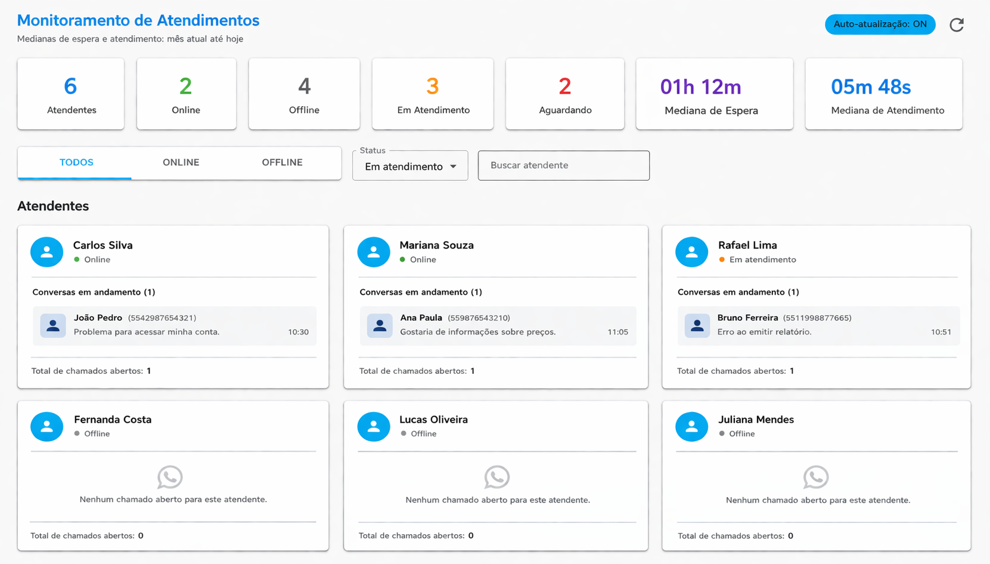Screen dimensions: 990x564
Task: Click the Offline status indicator for Fernanda Costa
Action: pyautogui.click(x=76, y=434)
